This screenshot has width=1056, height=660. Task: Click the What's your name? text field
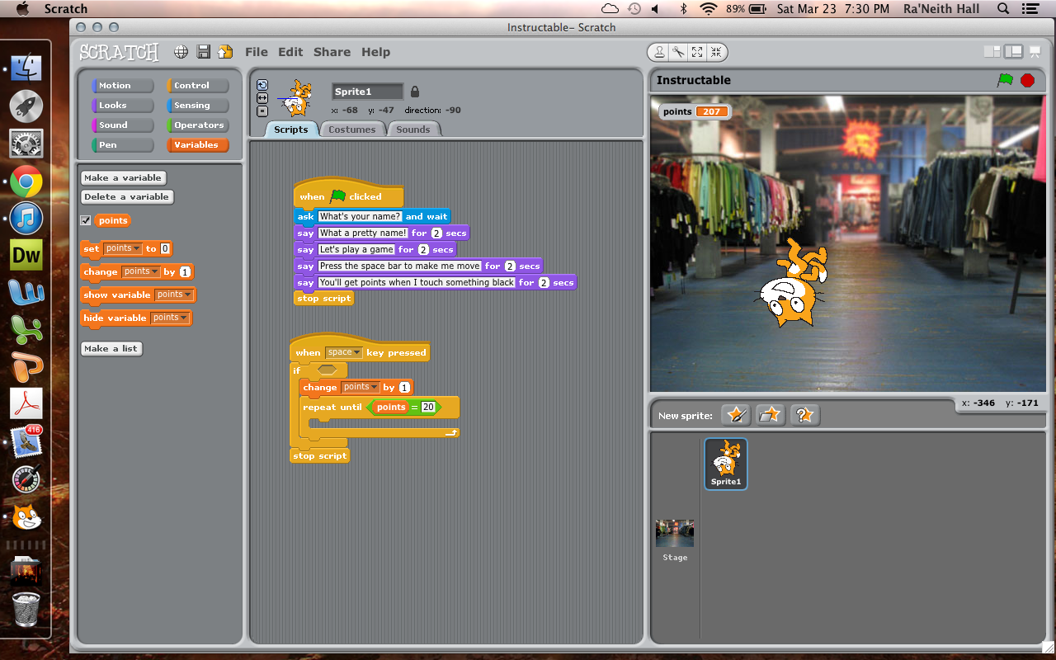[x=360, y=216]
